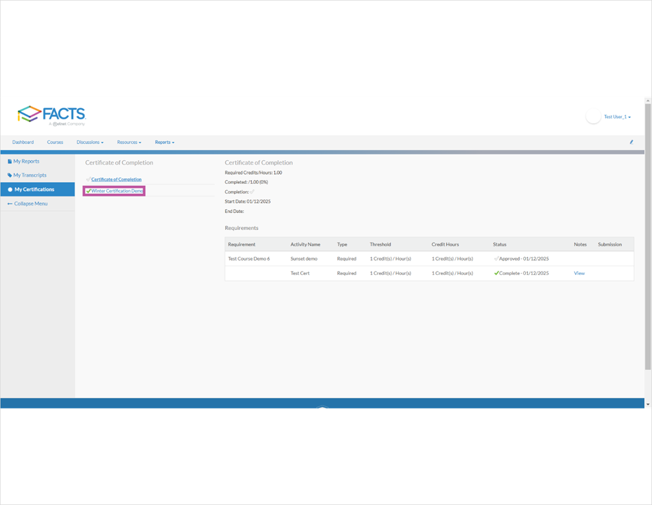Click the Completion grey checkmark icon

coord(252,192)
